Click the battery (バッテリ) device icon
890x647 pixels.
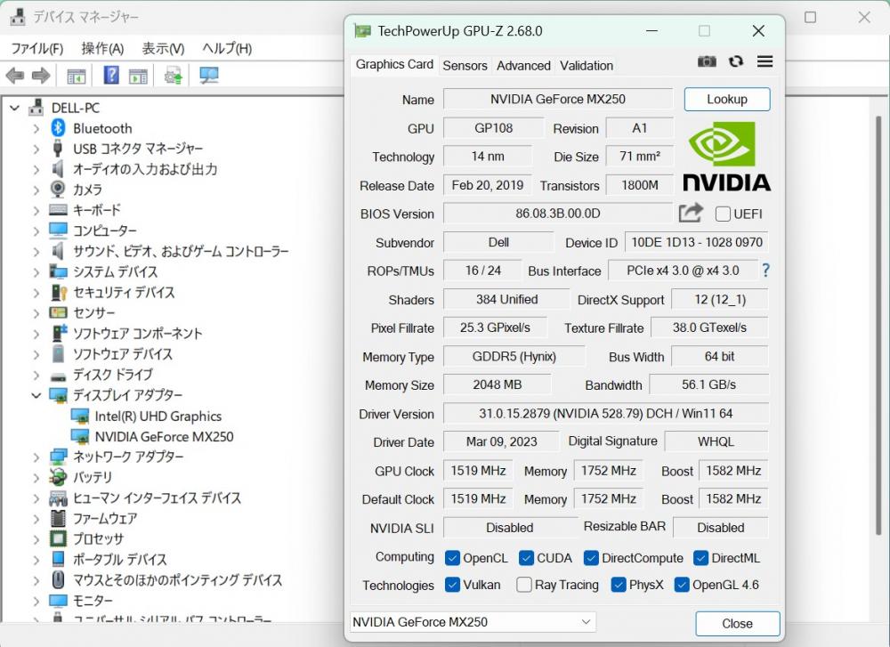58,477
